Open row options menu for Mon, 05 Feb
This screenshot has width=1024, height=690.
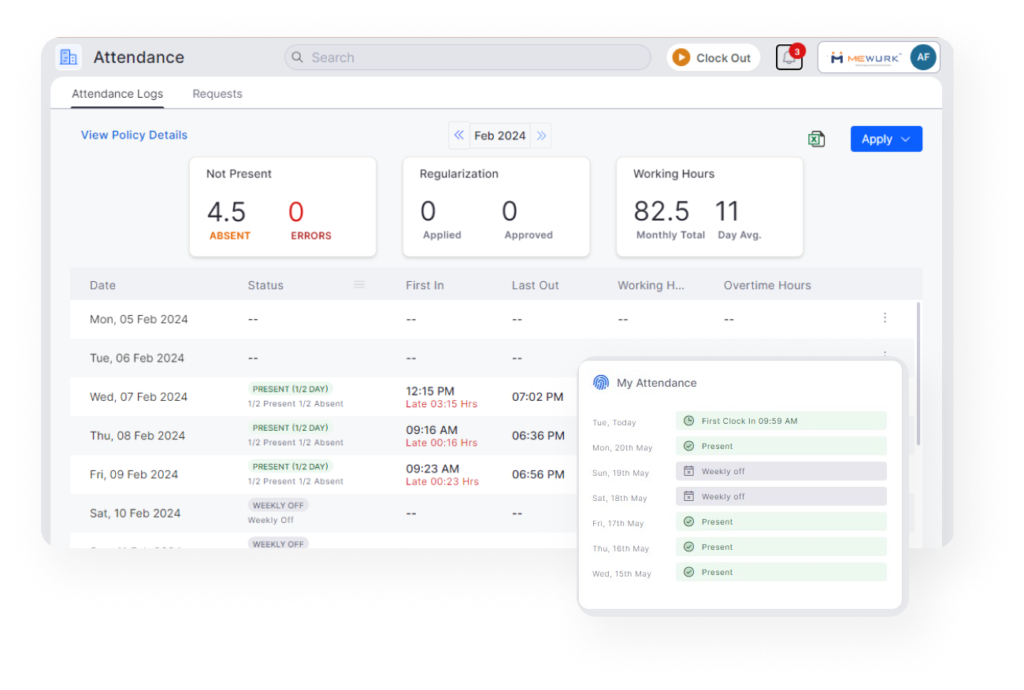pyautogui.click(x=885, y=318)
